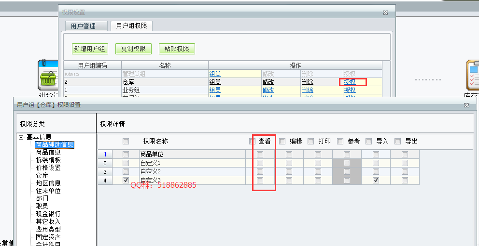Collapse the 基本信息 tree node

[21, 137]
